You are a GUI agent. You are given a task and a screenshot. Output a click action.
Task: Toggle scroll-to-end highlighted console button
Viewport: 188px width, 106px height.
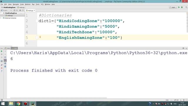click(x=5, y=60)
